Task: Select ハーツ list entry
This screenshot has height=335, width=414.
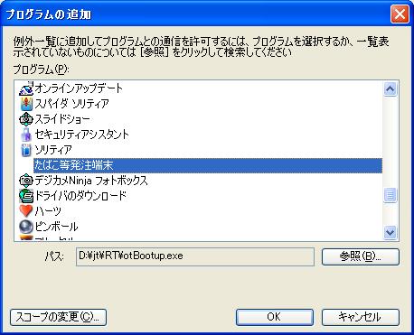Action: click(48, 211)
